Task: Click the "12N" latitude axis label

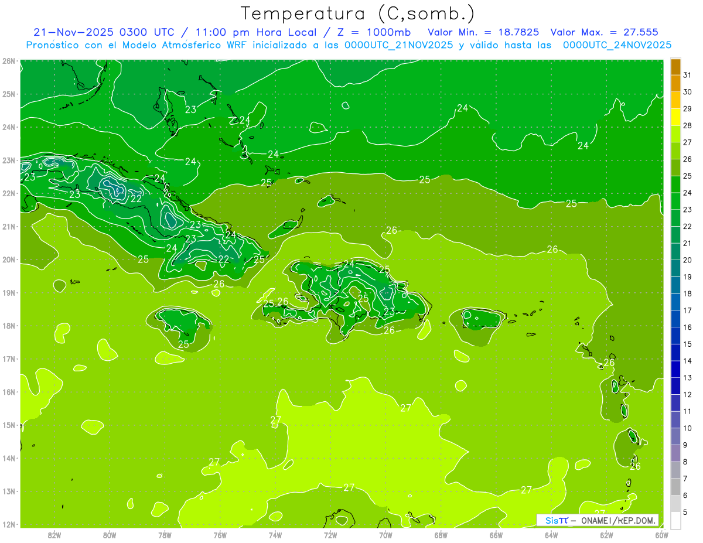Action: tap(9, 524)
